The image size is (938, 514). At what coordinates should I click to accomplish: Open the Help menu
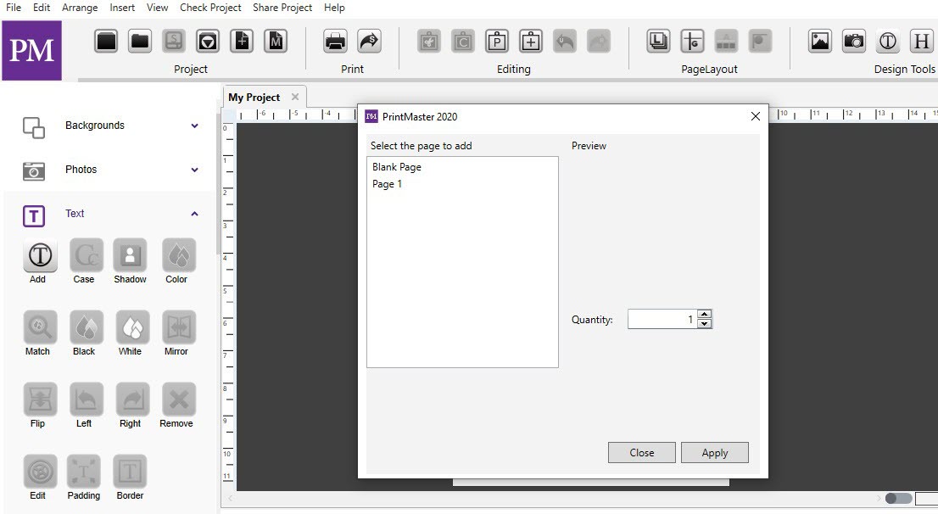[334, 8]
